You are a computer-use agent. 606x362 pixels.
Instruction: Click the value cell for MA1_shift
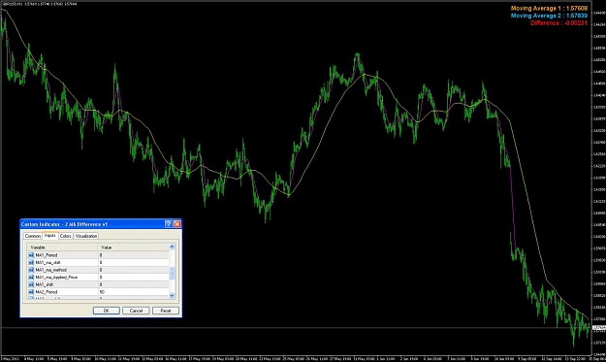tap(134, 284)
